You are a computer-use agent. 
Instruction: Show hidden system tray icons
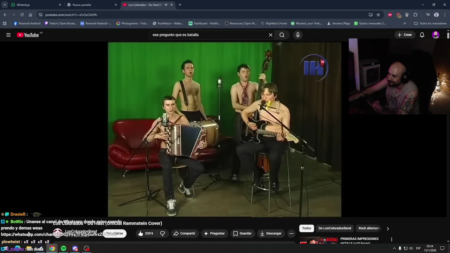[x=394, y=248]
